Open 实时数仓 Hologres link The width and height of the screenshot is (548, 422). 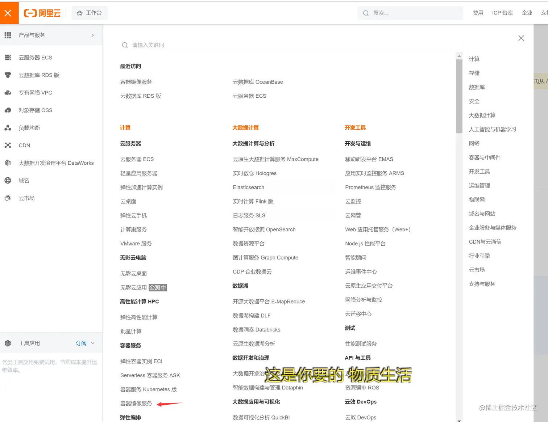coord(254,173)
